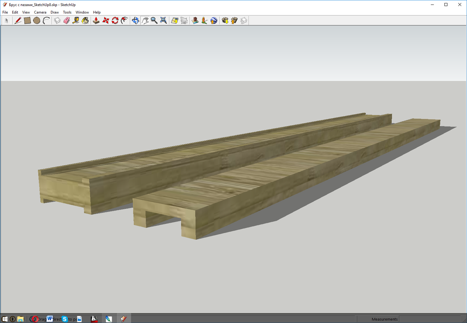Click the Zoom Extents tool
Image resolution: width=467 pixels, height=323 pixels.
pyautogui.click(x=163, y=21)
